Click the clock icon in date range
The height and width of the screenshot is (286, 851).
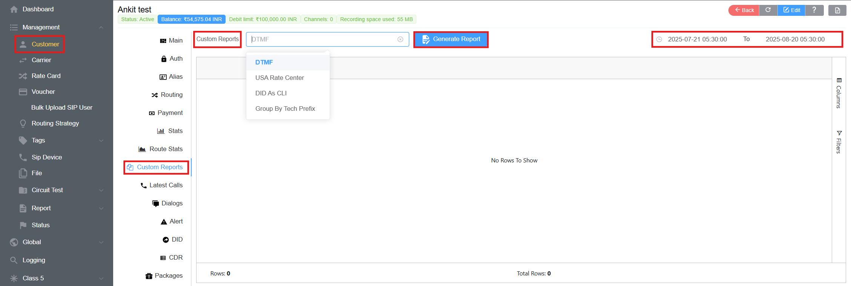(x=659, y=40)
